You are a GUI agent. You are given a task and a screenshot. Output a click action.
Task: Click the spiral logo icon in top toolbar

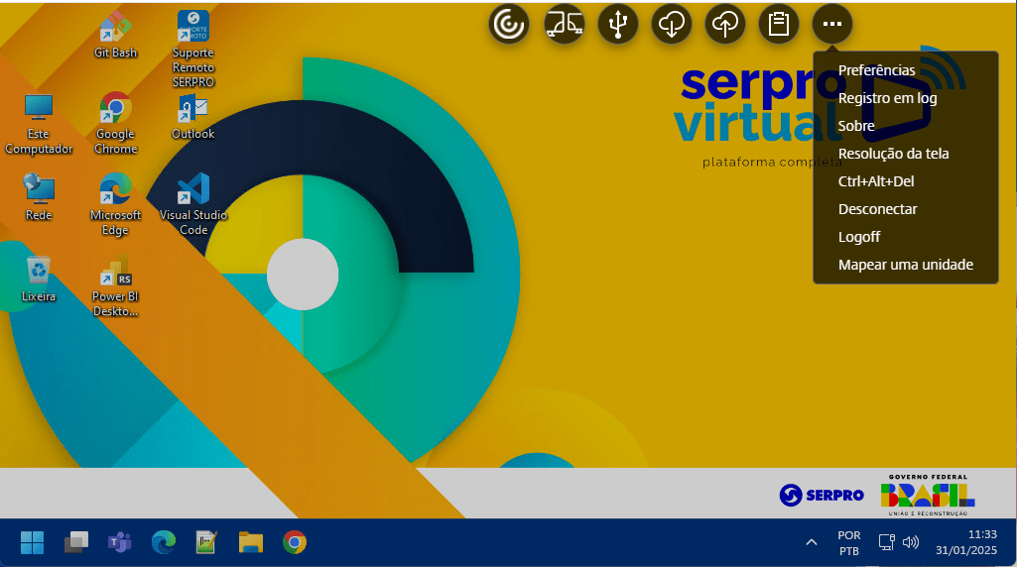[509, 24]
